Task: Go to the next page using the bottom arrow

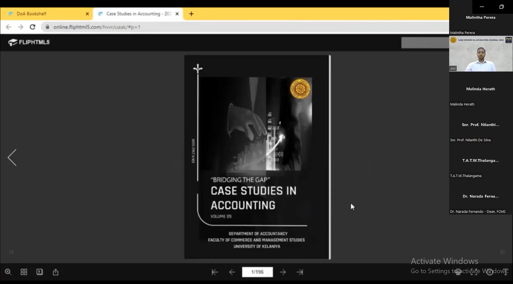Action: (283, 272)
